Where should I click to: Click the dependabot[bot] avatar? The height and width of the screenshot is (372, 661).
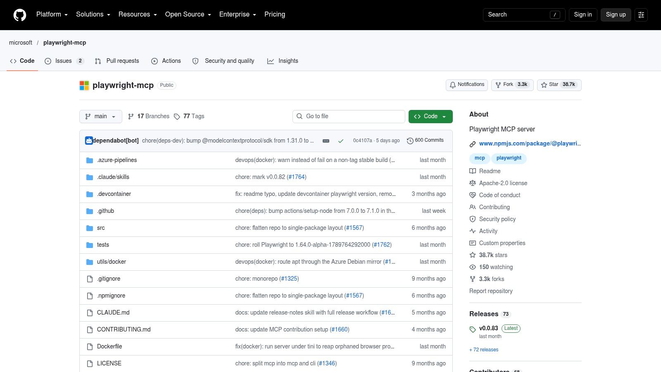[x=89, y=141]
